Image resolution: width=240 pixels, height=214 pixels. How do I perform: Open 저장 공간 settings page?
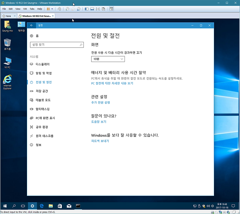(39, 91)
